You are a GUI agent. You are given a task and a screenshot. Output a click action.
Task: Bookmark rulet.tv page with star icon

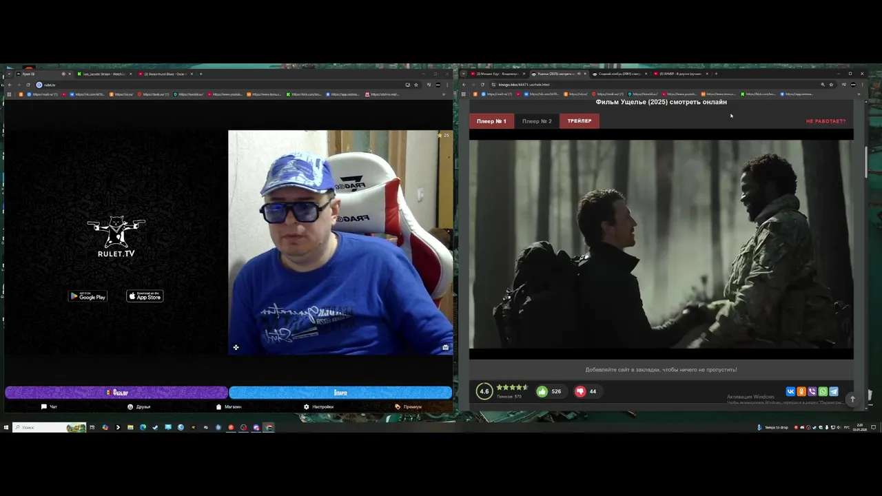pyautogui.click(x=416, y=85)
